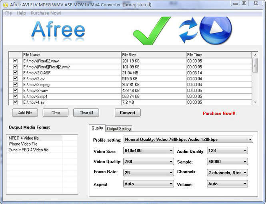Toggle checkbox for 4.avi file

coord(16,102)
